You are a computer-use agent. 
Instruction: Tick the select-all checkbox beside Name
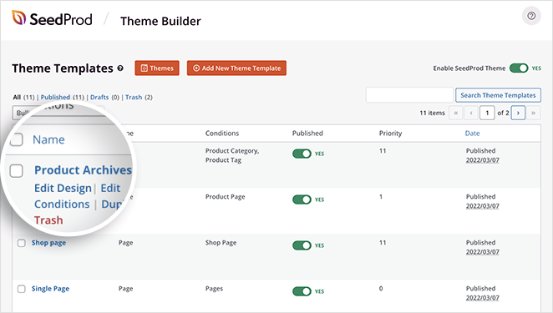point(16,139)
